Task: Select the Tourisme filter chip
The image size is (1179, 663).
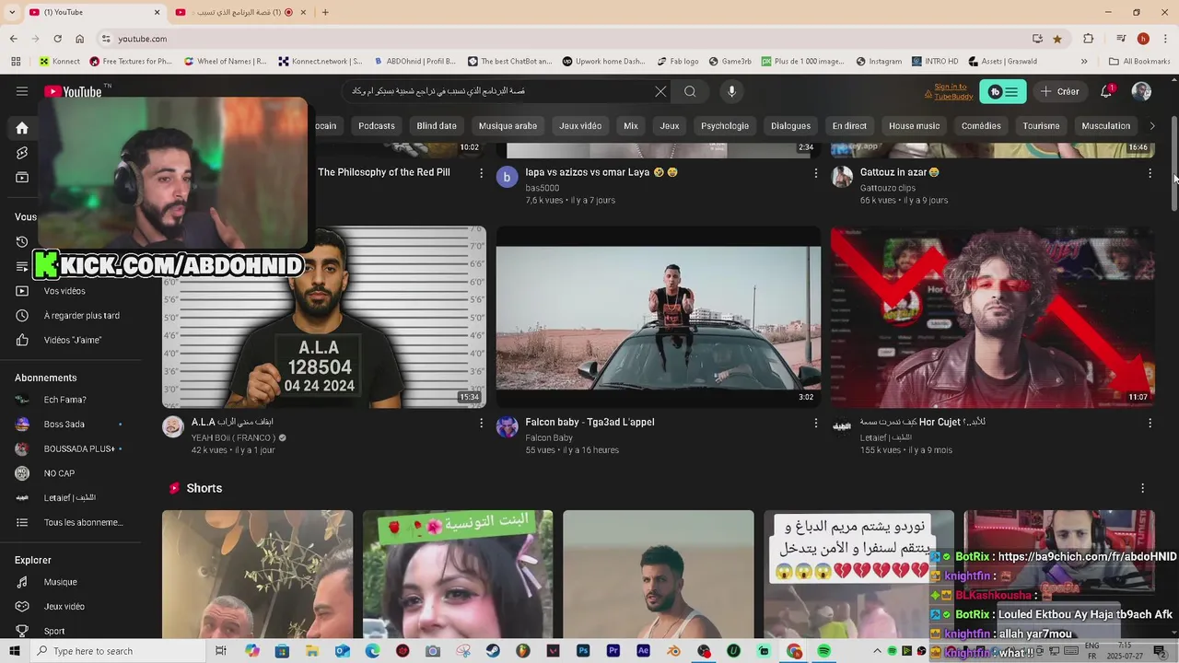Action: [1041, 125]
